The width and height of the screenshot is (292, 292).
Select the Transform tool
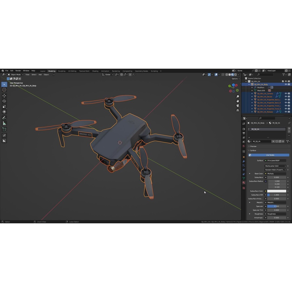point(4,112)
